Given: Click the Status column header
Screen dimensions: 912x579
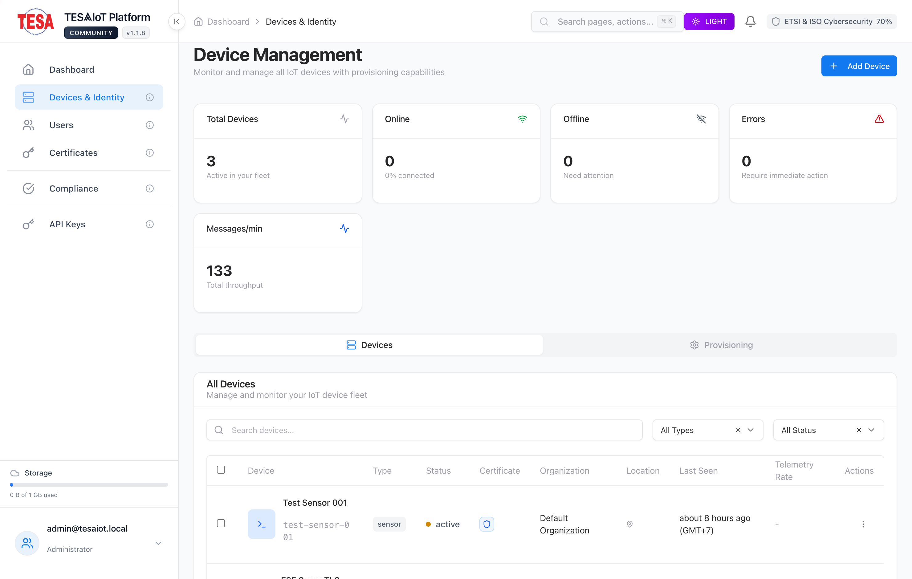Looking at the screenshot, I should coord(438,471).
